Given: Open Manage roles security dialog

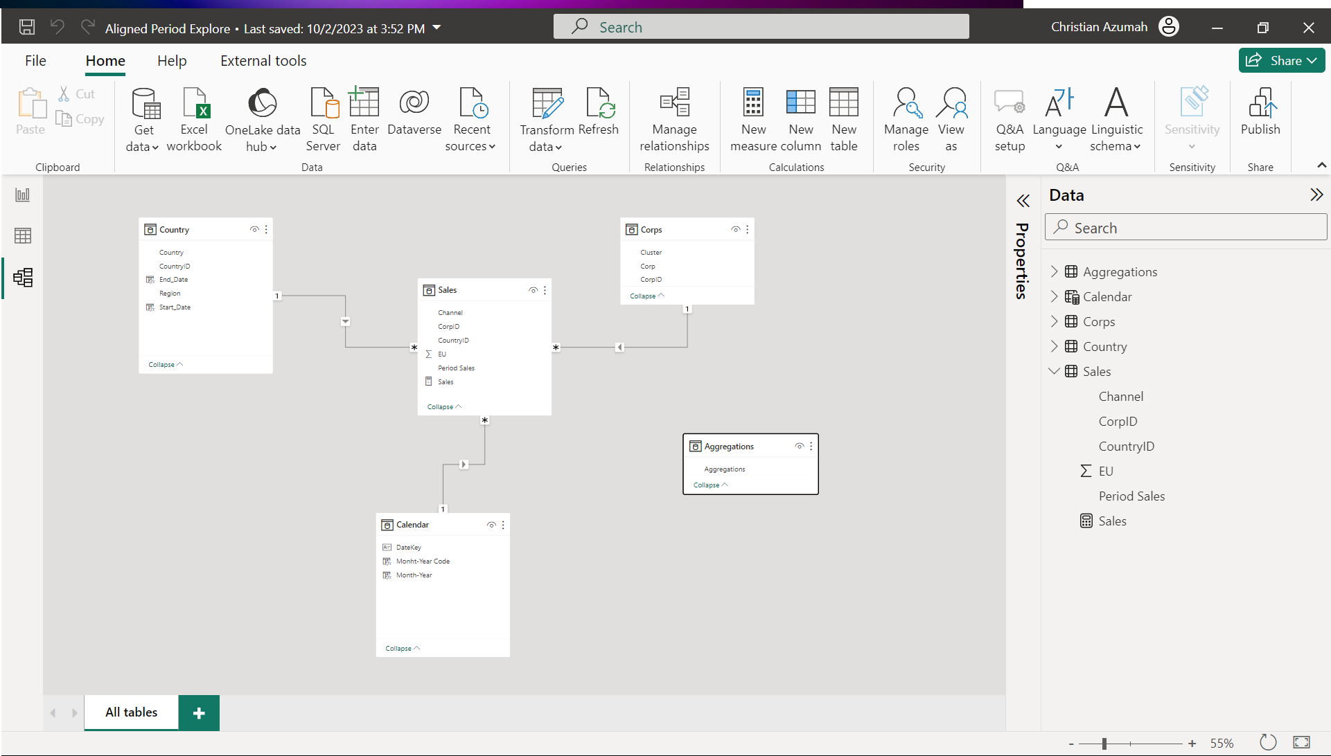Looking at the screenshot, I should pos(906,120).
